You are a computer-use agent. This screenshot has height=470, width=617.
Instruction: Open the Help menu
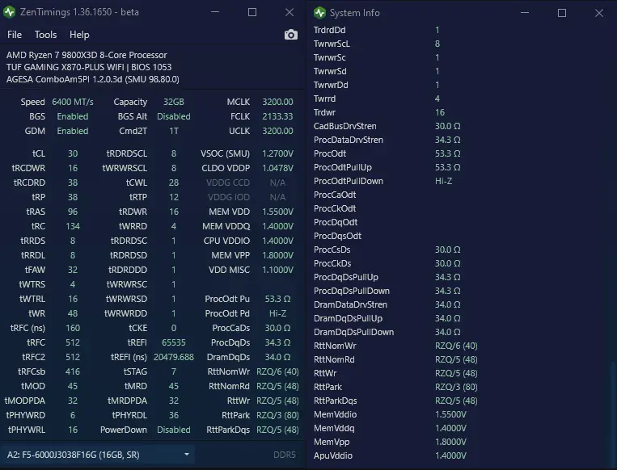tap(79, 35)
